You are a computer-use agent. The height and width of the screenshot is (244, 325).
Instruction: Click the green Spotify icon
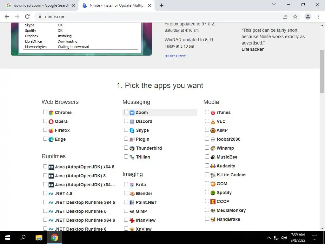213,193
